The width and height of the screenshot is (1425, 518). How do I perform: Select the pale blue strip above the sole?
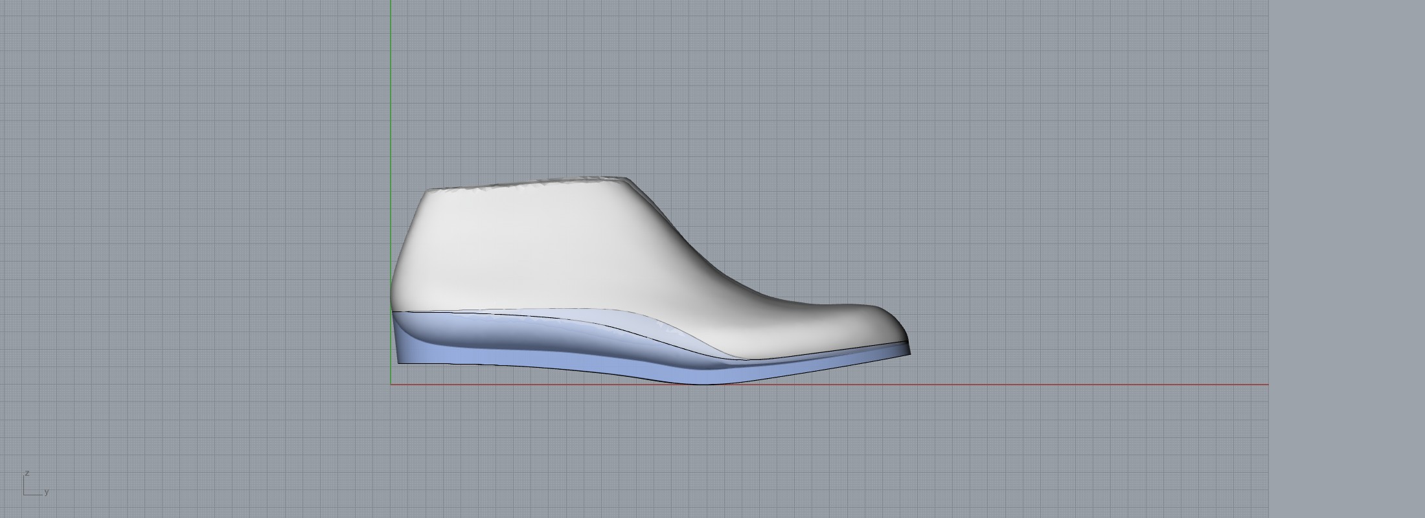point(648,325)
